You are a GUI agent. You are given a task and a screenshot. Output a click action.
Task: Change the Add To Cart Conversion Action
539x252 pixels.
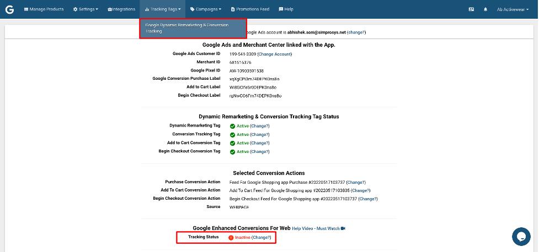(361, 190)
